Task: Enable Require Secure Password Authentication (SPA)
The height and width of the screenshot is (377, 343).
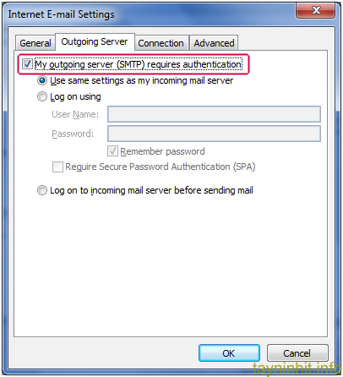Action: coord(57,167)
